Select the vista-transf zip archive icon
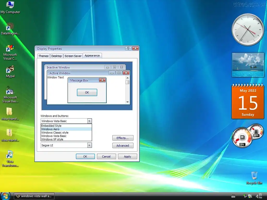The height and width of the screenshot is (200, 267). (10, 135)
